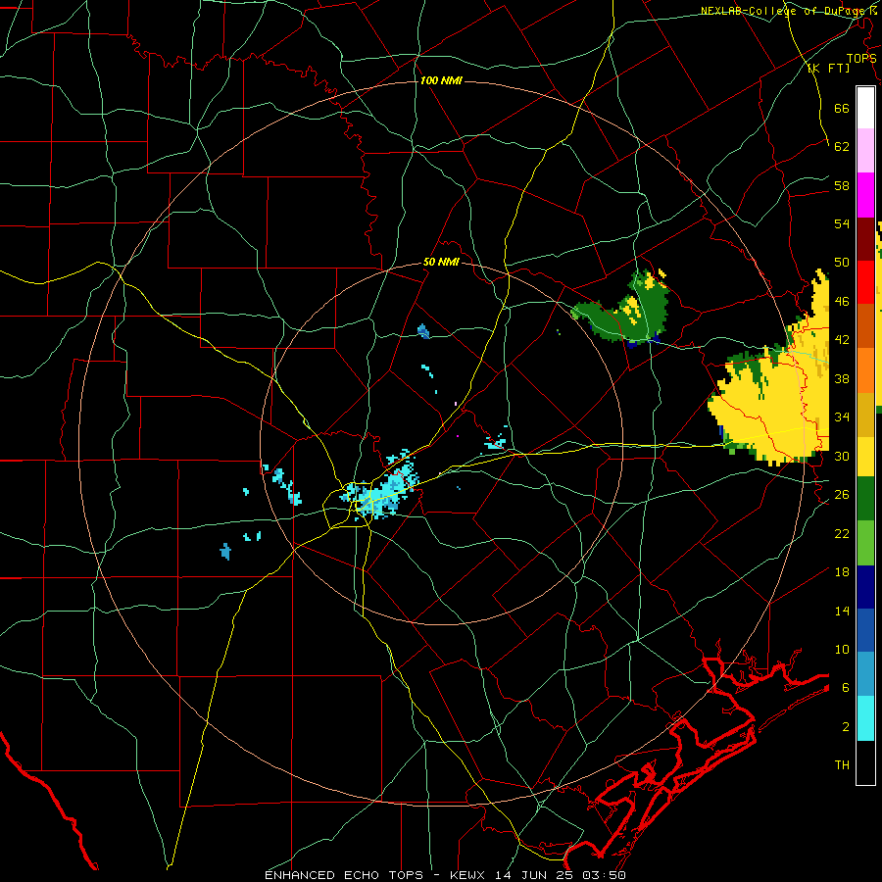The width and height of the screenshot is (882, 882).
Task: Pick the cyan legend swatch
Action: tap(865, 718)
